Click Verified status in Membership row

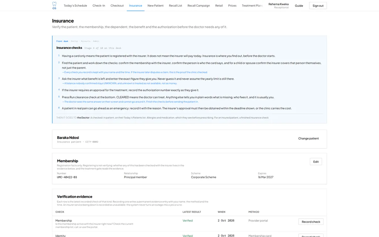point(188,221)
